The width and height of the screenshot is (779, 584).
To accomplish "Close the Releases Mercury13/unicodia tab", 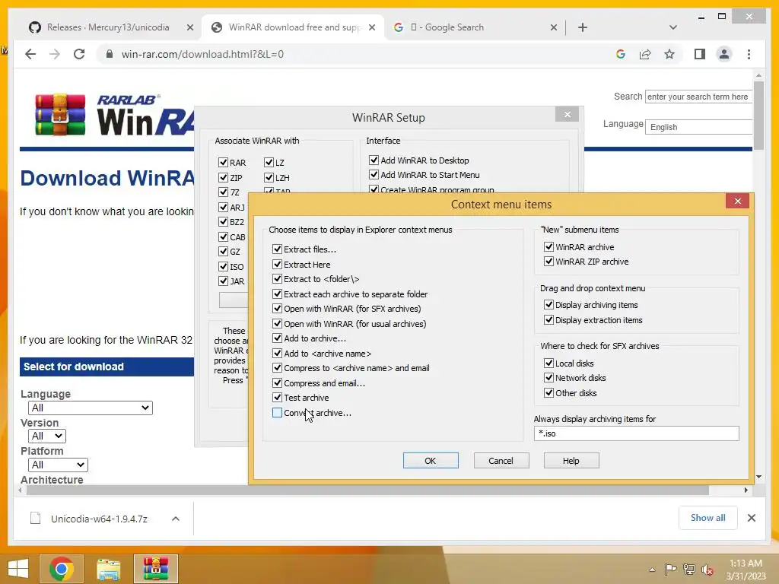I will click(189, 27).
